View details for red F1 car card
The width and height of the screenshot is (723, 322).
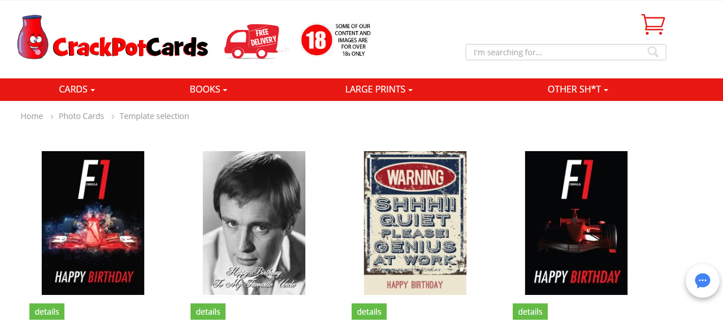[530, 312]
